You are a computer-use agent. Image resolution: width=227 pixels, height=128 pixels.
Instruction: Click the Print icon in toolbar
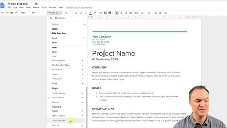(x=12, y=13)
